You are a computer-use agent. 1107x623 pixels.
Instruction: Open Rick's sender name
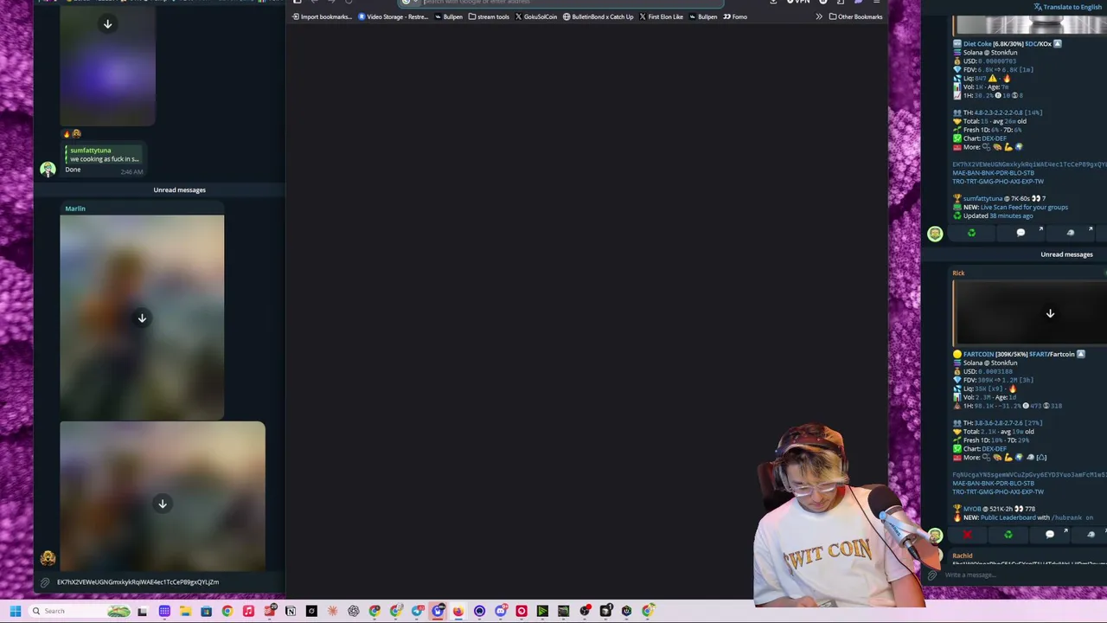[x=958, y=273]
